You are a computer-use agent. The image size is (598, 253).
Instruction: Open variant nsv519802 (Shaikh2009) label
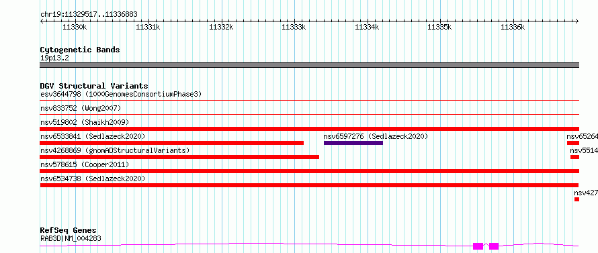[x=85, y=122]
